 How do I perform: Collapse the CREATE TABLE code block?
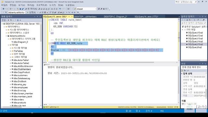click(49, 20)
